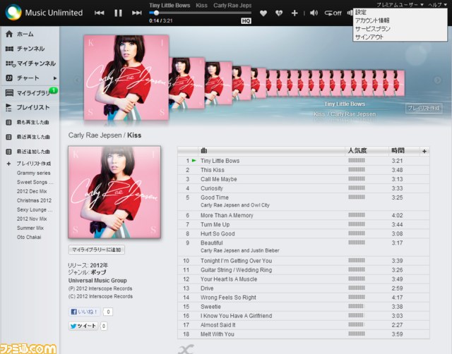Click プレイリスト作成 in the sidebar
The height and width of the screenshot is (354, 452).
pyautogui.click(x=29, y=164)
